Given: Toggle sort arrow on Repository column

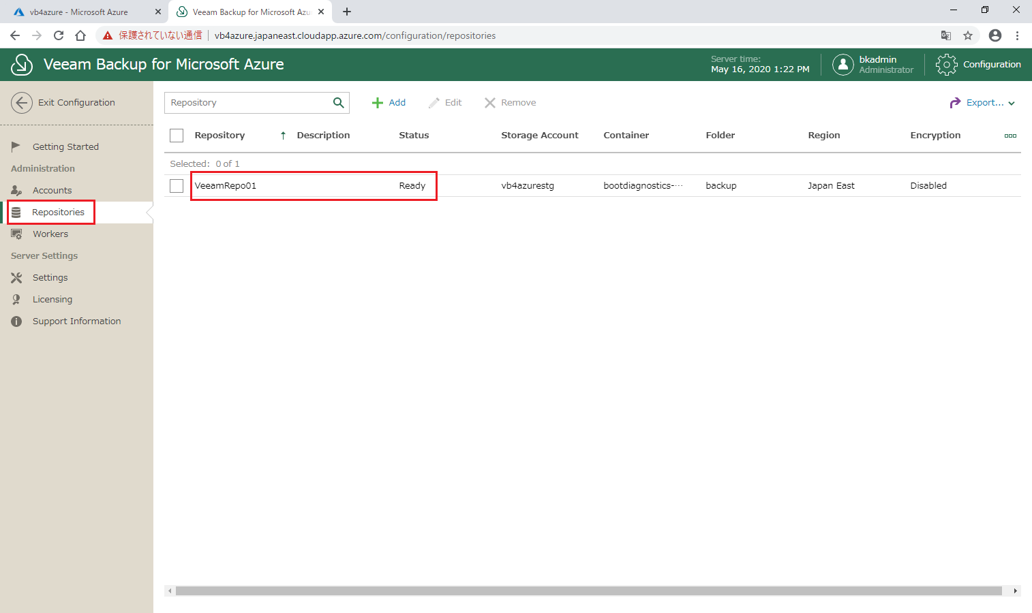Looking at the screenshot, I should [x=283, y=136].
